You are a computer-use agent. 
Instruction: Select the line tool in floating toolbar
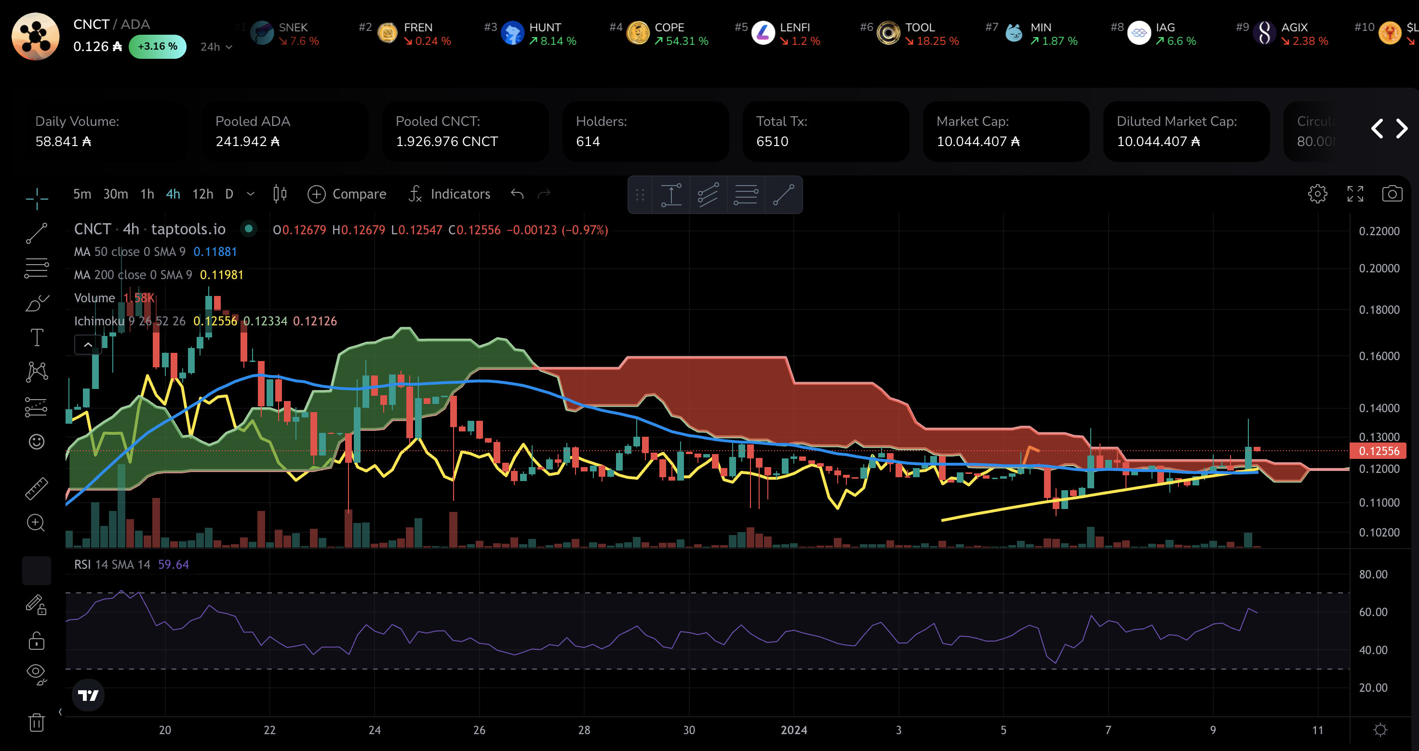click(x=783, y=195)
